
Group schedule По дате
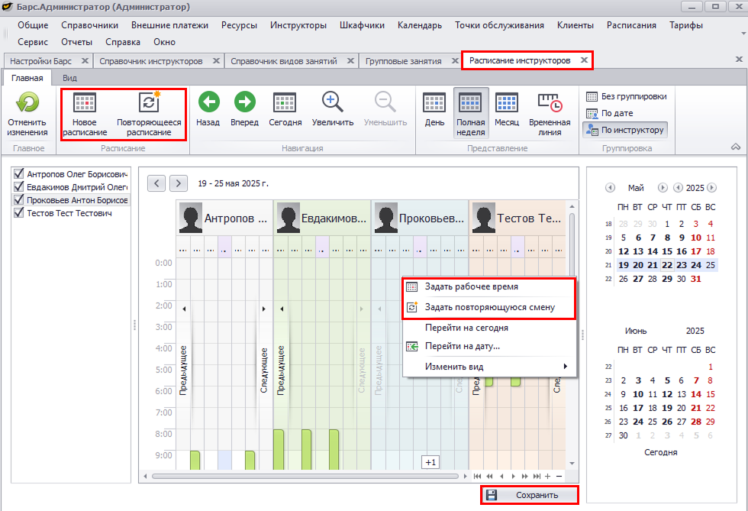click(x=610, y=113)
